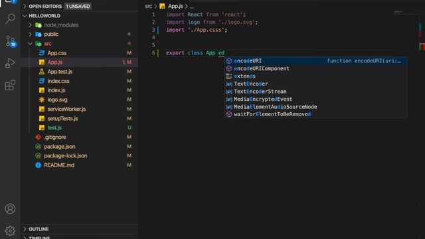Click the package.json node icon
The height and width of the screenshot is (239, 425).
39,146
